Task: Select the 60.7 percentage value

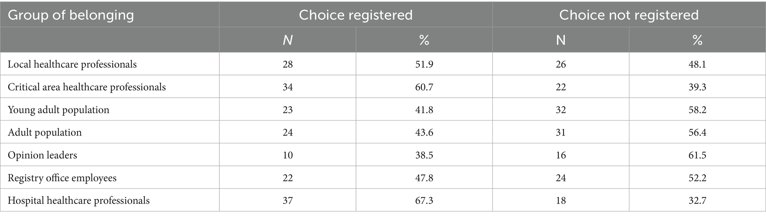Action: [x=424, y=87]
